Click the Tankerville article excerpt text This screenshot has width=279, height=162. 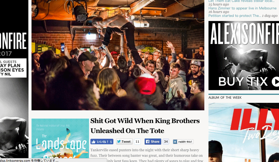146,155
